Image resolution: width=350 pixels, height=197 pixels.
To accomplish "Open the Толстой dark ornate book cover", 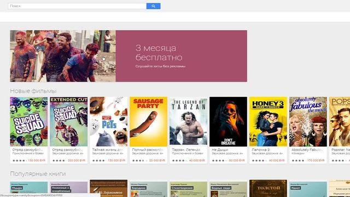I will 268,188.
